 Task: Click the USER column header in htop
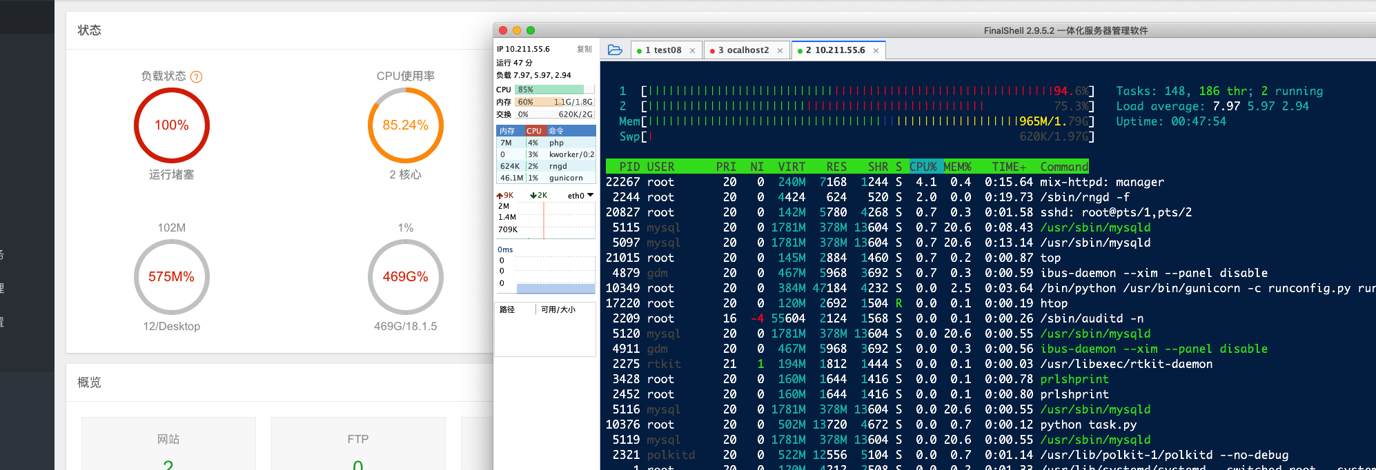(660, 167)
